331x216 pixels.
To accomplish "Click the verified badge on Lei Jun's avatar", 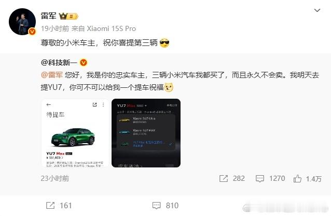I will 32,32.
